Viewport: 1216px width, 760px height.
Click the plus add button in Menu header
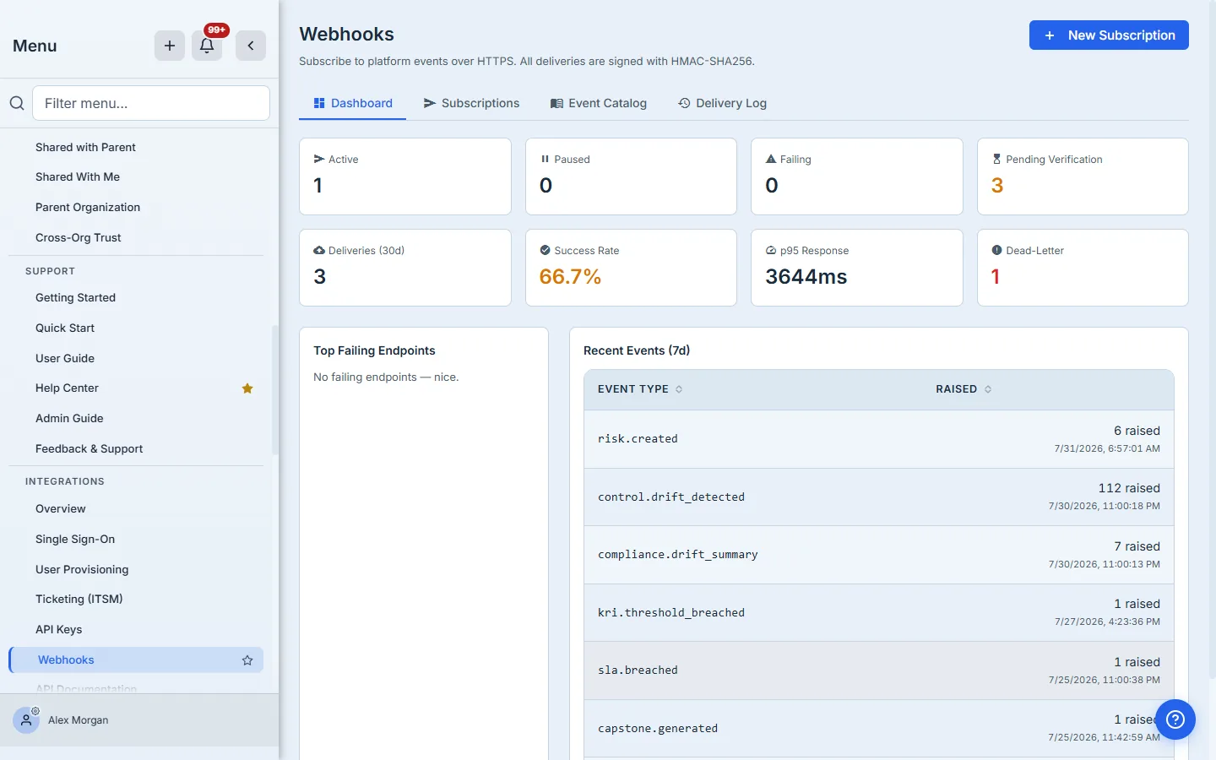pyautogui.click(x=170, y=46)
